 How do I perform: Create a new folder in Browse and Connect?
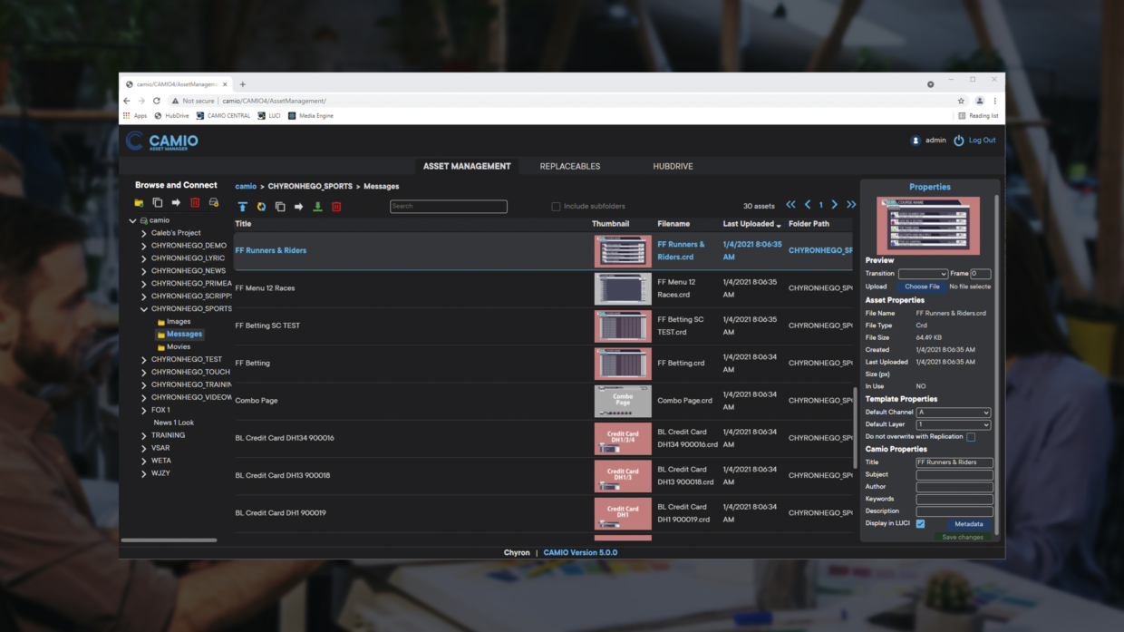tap(139, 203)
